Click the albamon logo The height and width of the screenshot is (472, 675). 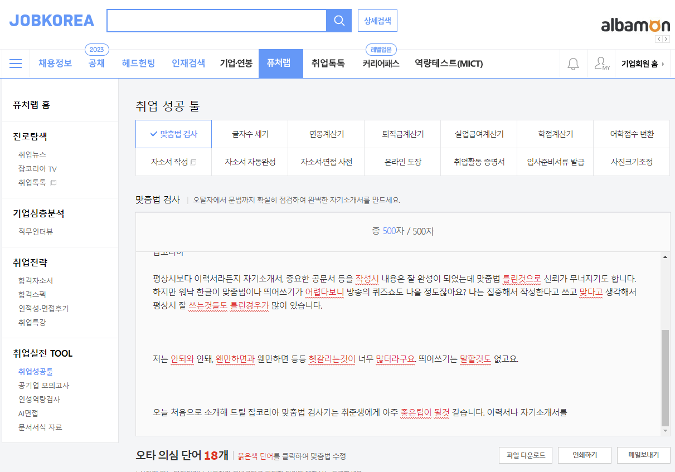[635, 25]
